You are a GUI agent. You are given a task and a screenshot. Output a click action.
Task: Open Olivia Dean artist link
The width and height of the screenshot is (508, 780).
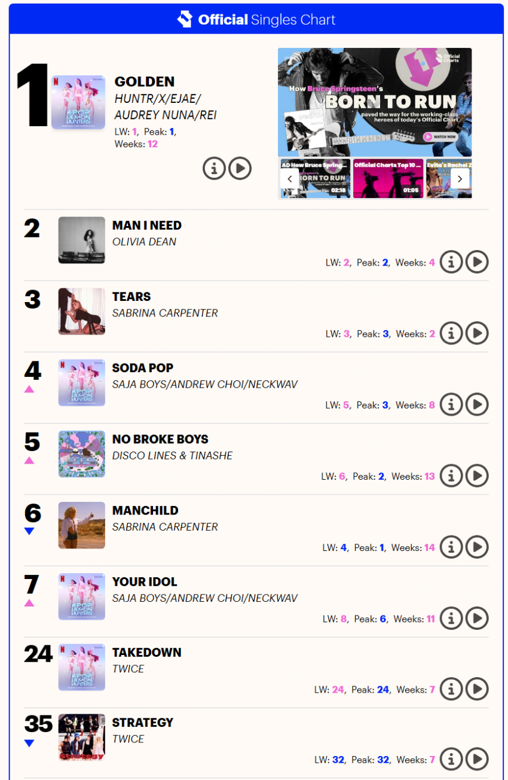pos(145,242)
